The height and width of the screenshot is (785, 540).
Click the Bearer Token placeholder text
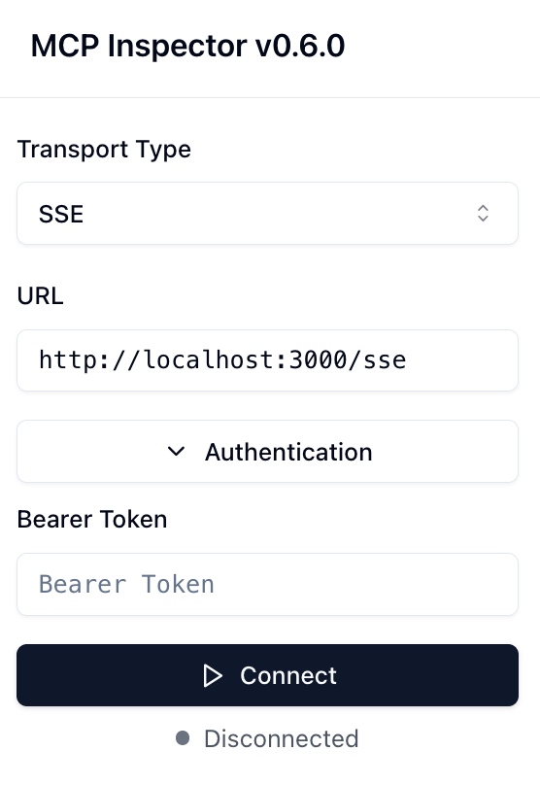click(x=126, y=584)
